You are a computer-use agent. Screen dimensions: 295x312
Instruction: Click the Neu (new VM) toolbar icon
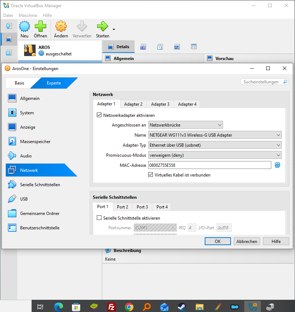click(24, 27)
